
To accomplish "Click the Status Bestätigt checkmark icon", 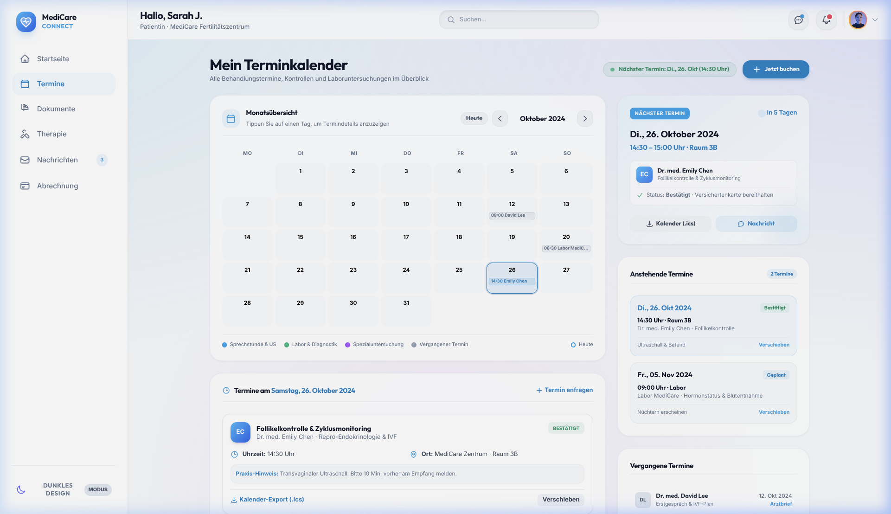I will point(640,195).
